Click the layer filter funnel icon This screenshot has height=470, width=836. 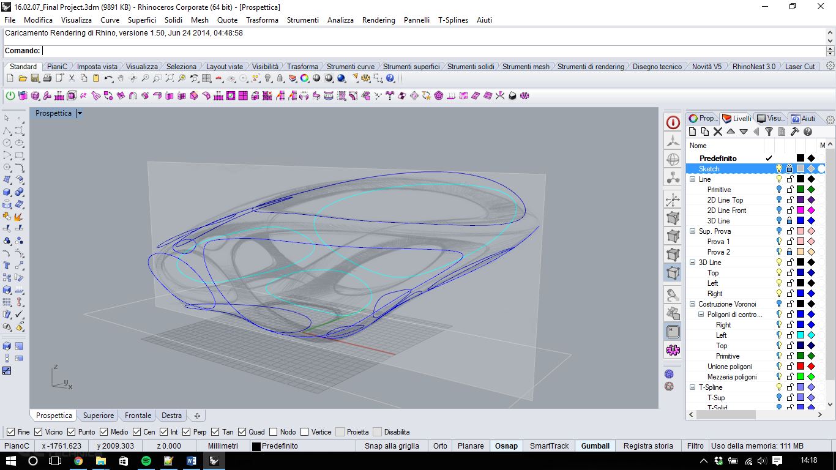(x=769, y=132)
